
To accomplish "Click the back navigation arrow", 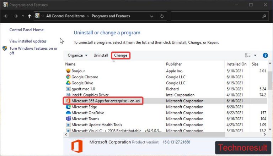I will tap(6, 16).
